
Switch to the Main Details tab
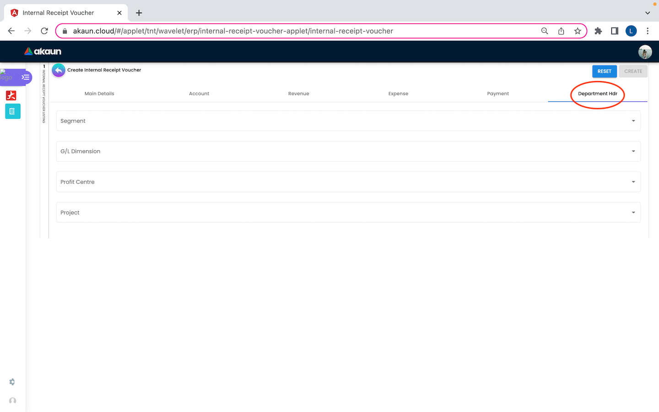[99, 93]
